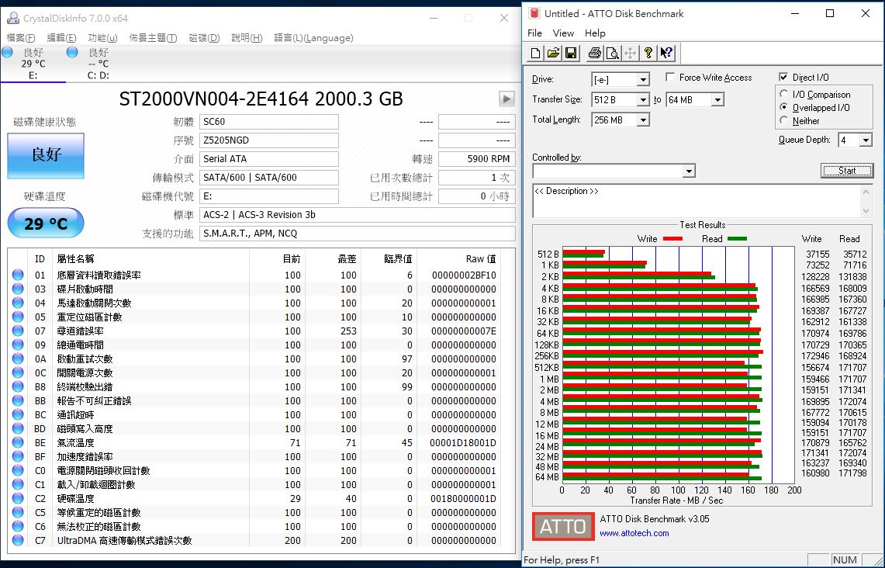Image resolution: width=885 pixels, height=568 pixels.
Task: Click the CrystalDiskInfo title bar app icon
Action: 12,18
